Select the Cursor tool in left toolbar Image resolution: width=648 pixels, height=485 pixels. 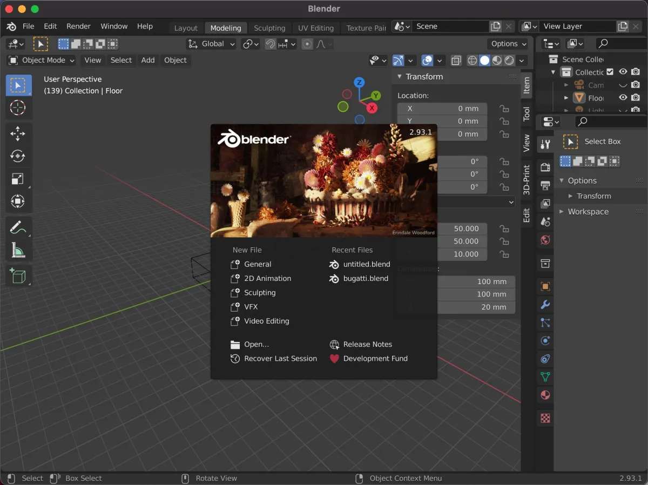(x=18, y=108)
